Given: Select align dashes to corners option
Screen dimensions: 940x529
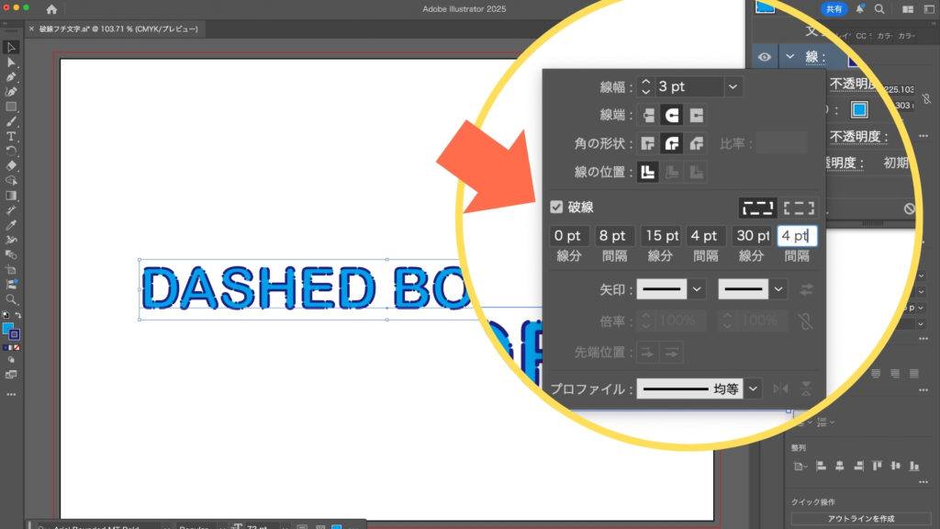Looking at the screenshot, I should tap(800, 208).
